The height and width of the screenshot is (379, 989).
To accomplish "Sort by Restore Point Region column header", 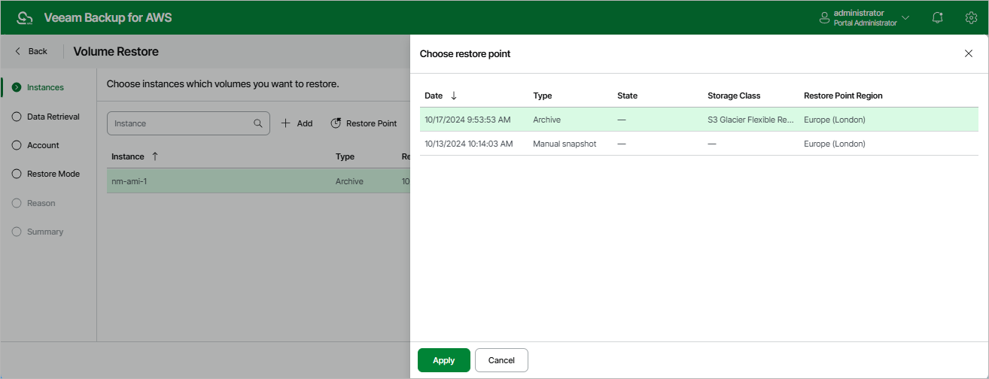I will coord(843,96).
